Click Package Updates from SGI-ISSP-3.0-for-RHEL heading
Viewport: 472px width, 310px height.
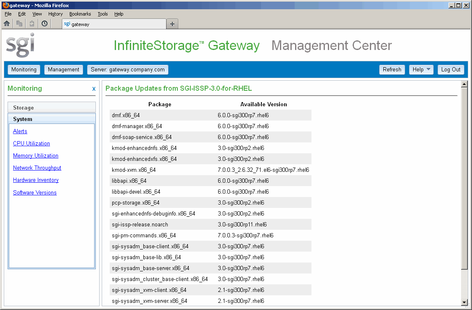[179, 89]
